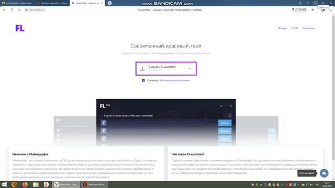
Task: Click the FL beta logo in the launcher preview
Action: click(105, 106)
